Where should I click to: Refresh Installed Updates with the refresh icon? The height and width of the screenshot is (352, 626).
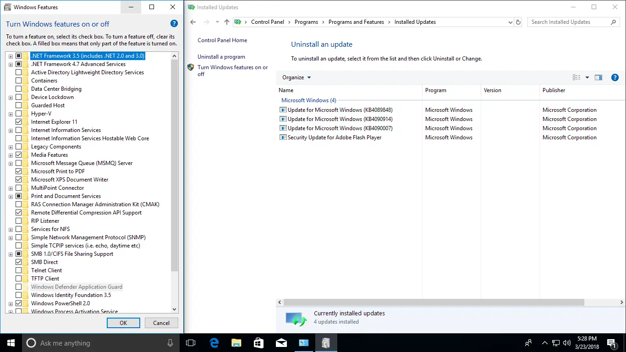(x=518, y=22)
